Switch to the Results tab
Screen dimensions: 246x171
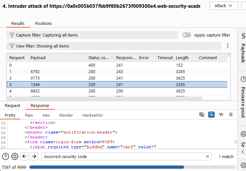tap(18, 23)
